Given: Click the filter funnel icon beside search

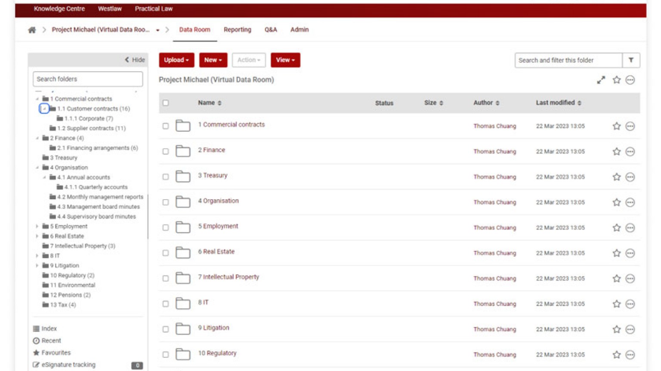Looking at the screenshot, I should [631, 60].
